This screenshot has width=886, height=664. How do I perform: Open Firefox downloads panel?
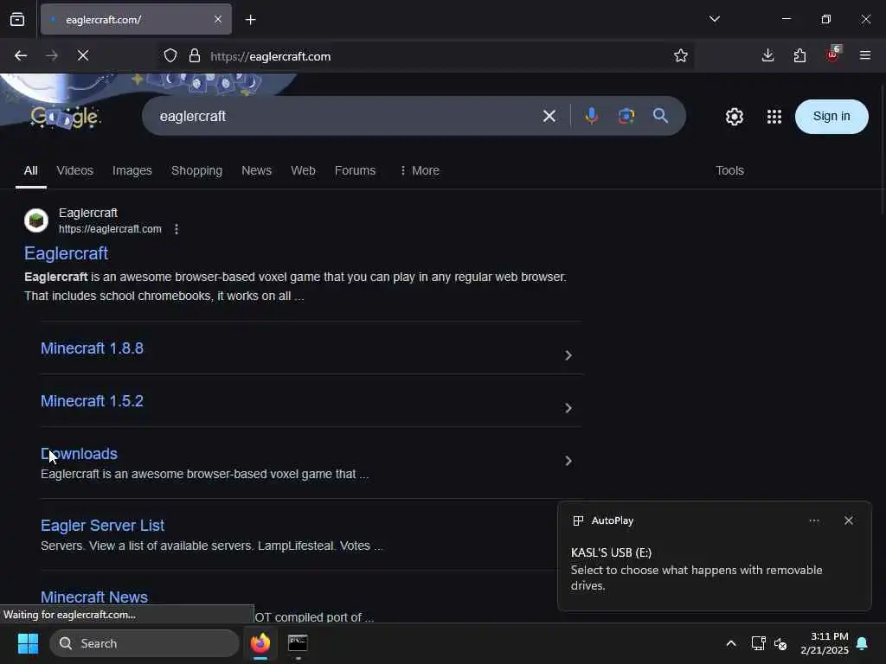pos(768,55)
